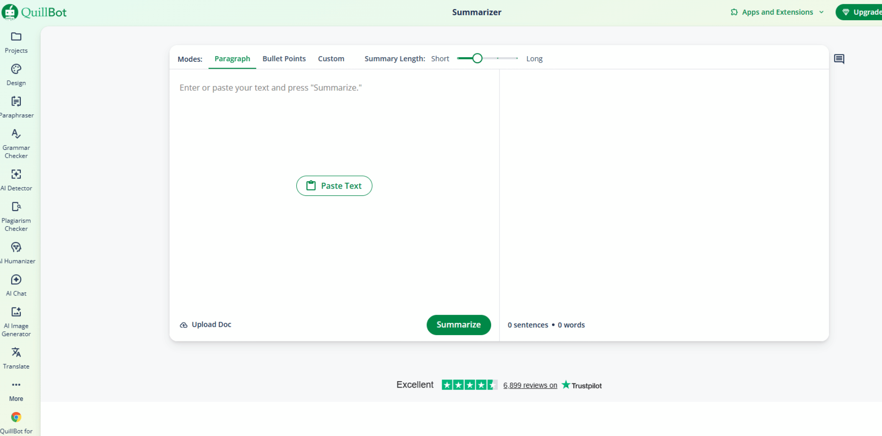The height and width of the screenshot is (436, 882).
Task: Click the '0 words' count text
Action: [x=571, y=325]
